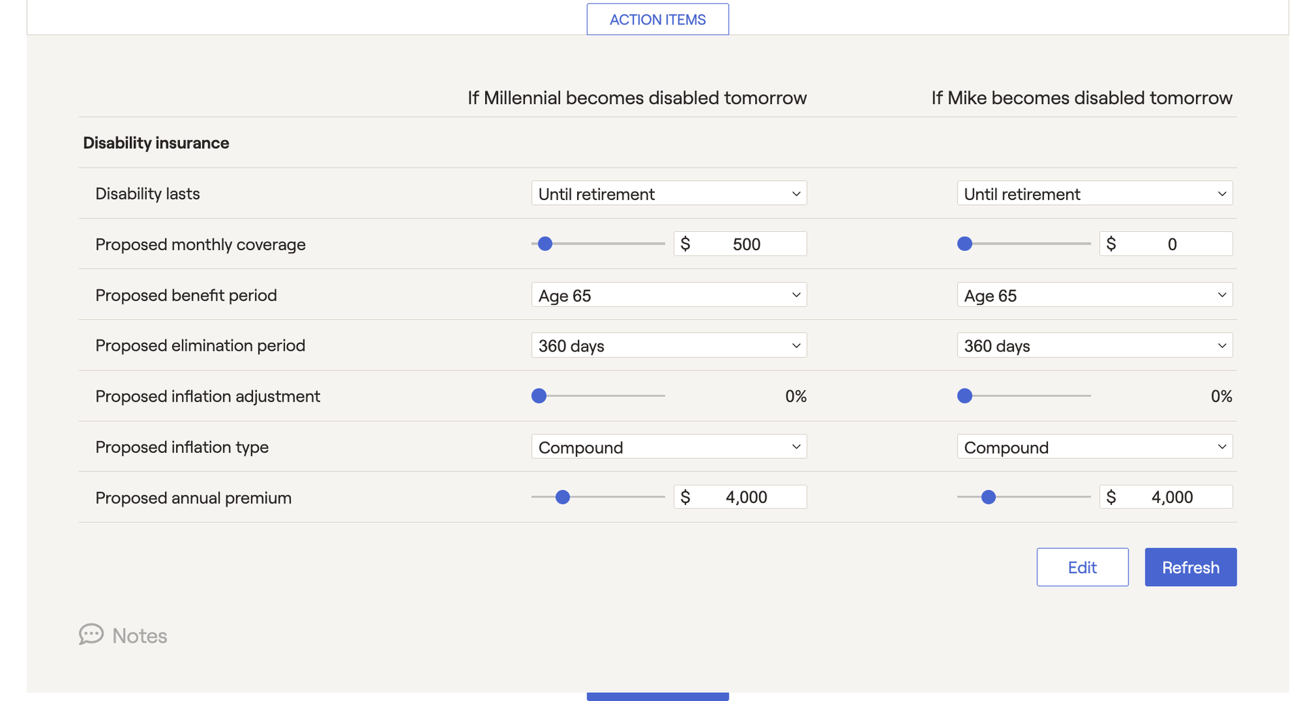Open the ACTION ITEMS tab
1299x701 pixels.
[658, 20]
